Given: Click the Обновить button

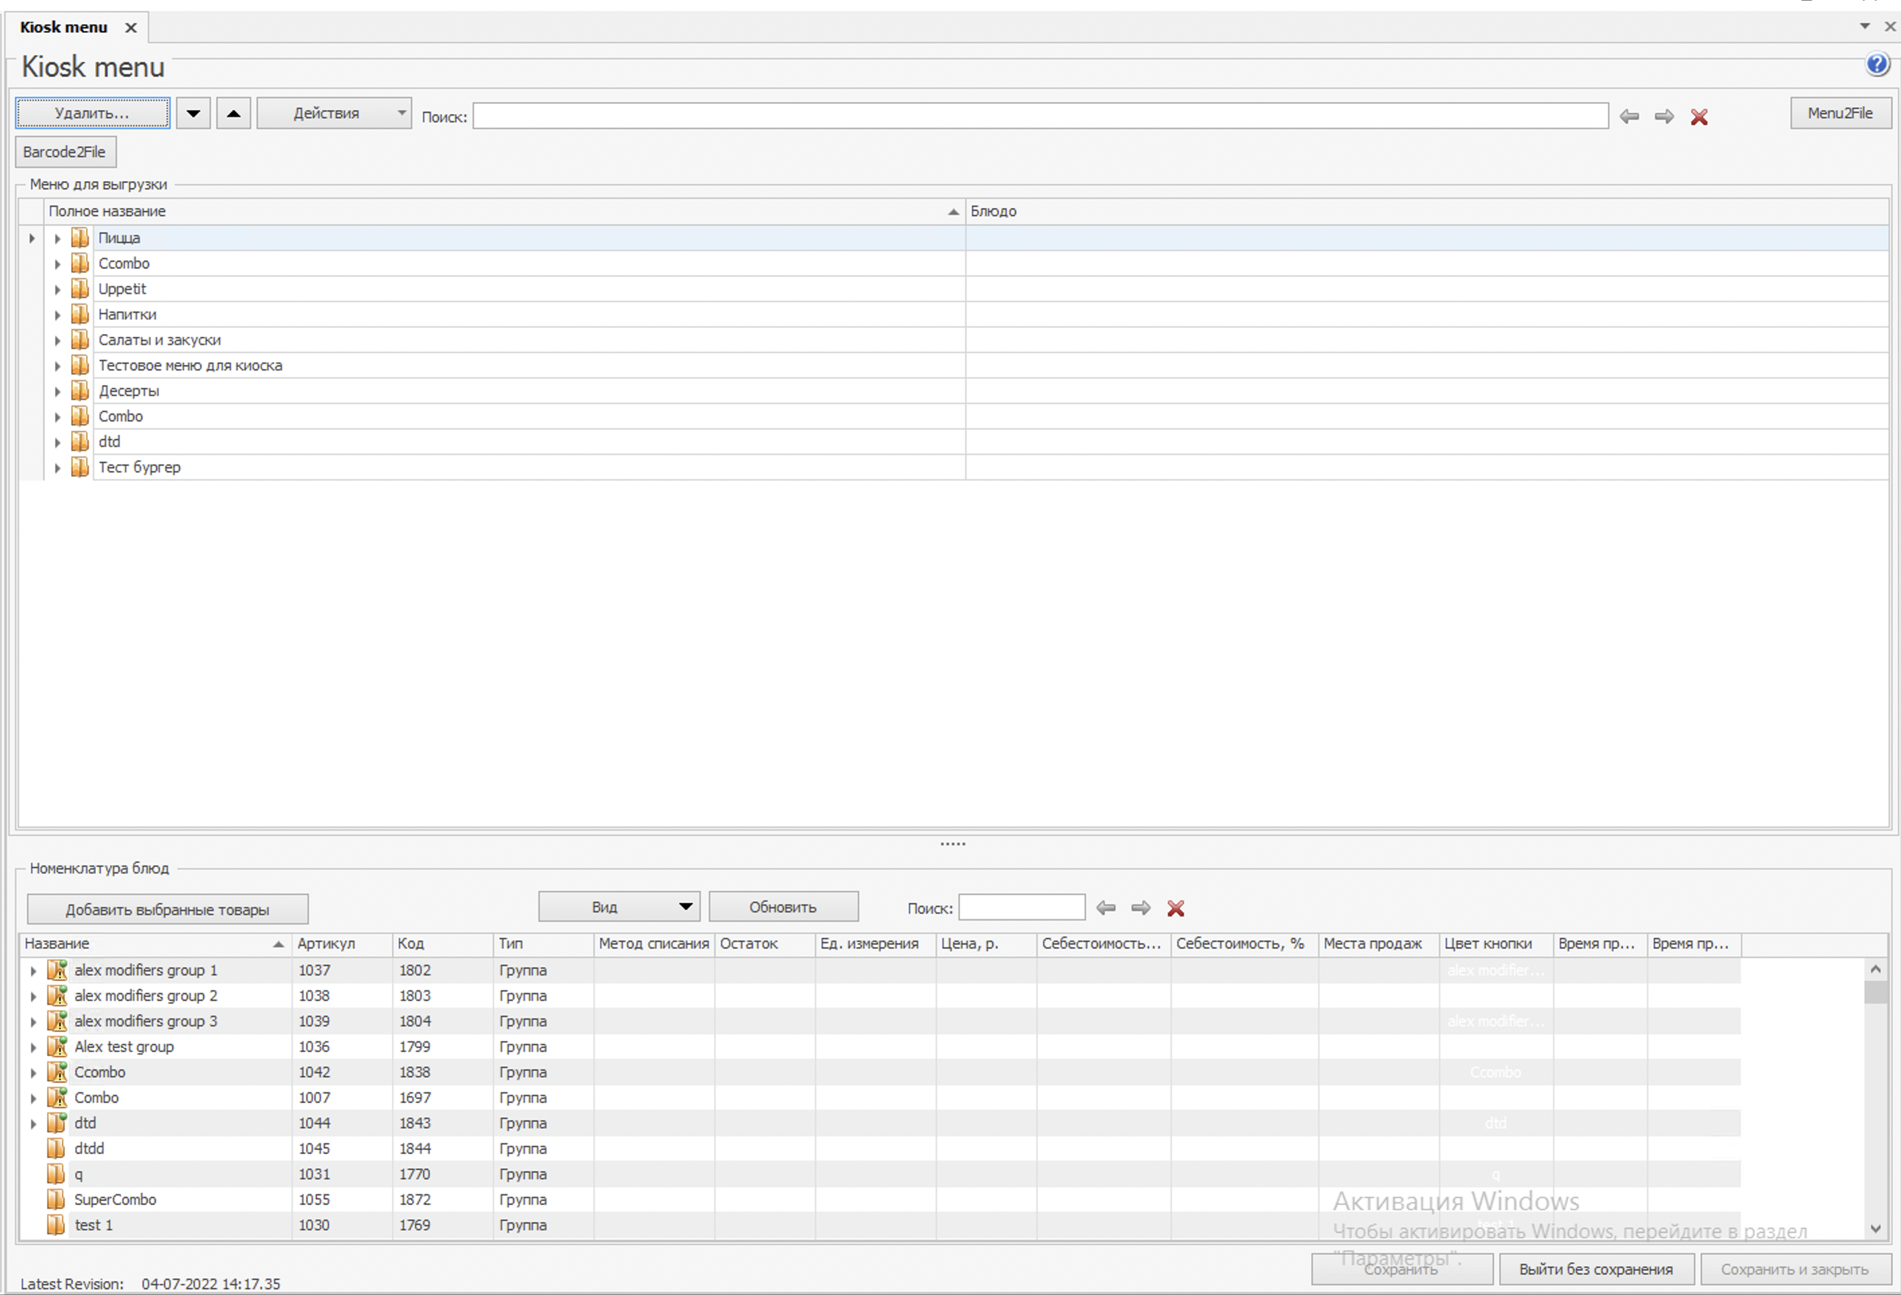Looking at the screenshot, I should [x=783, y=907].
